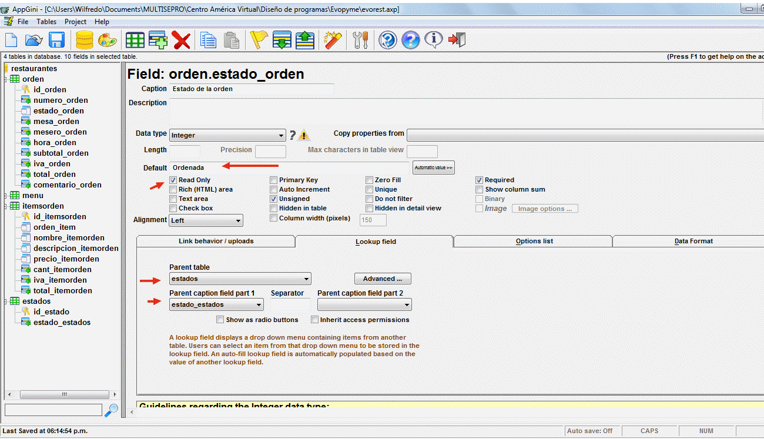Screen dimensions: 764x439
Task: Enable the Rich (HTML) area checkbox
Action: 173,189
